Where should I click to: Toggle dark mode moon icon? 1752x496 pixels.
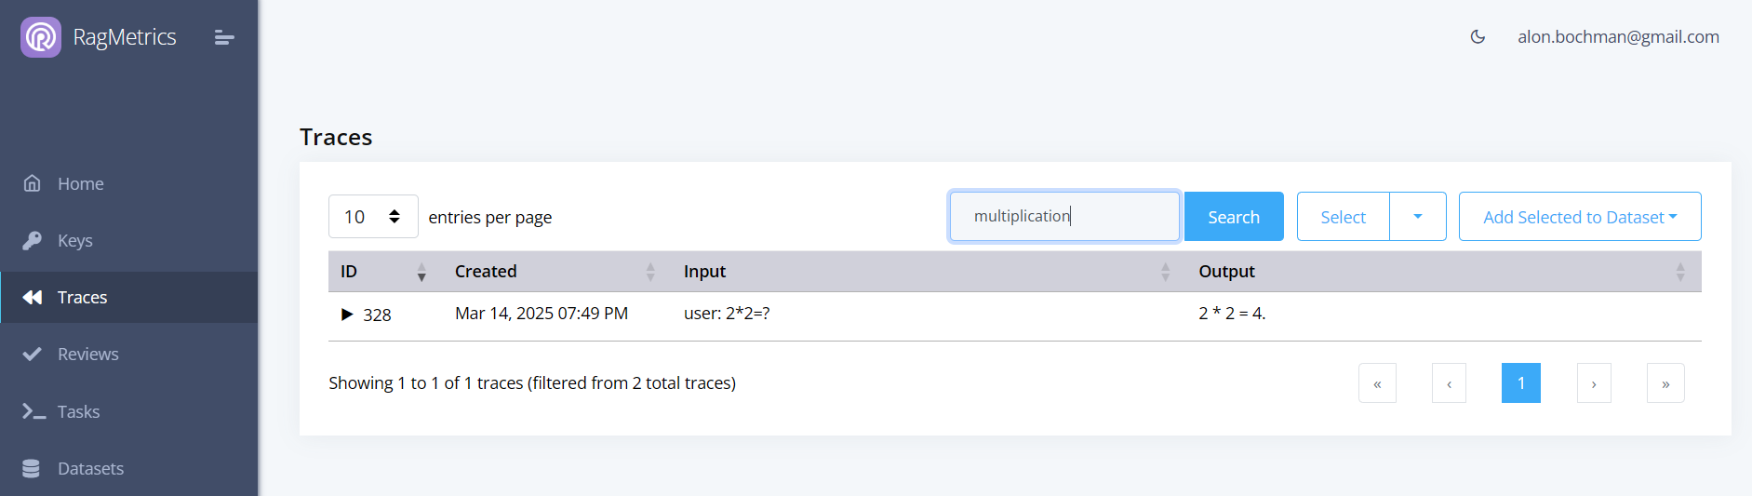click(1478, 37)
